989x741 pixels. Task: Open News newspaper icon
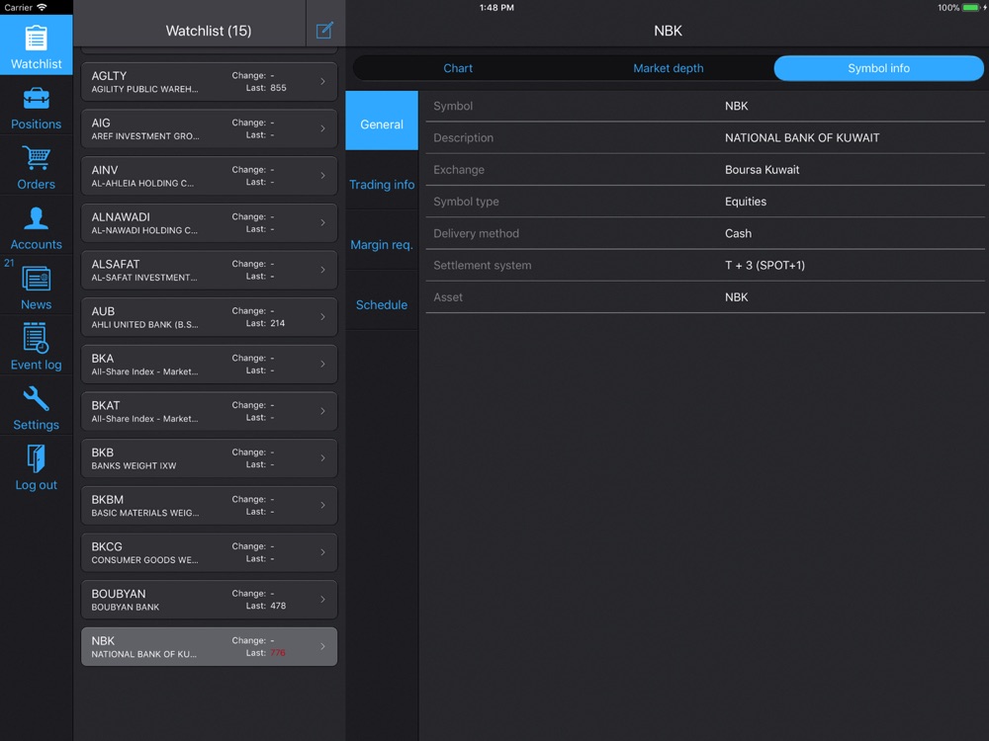pyautogui.click(x=36, y=279)
